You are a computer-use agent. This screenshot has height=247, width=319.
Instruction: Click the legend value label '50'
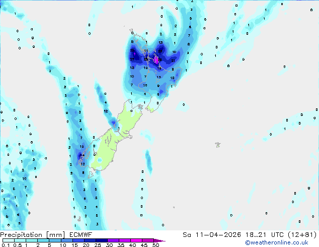155,245
